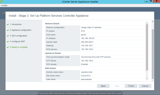Select the site name Cloud-DC3
Screen dimensions: 160x95
pos(85,76)
